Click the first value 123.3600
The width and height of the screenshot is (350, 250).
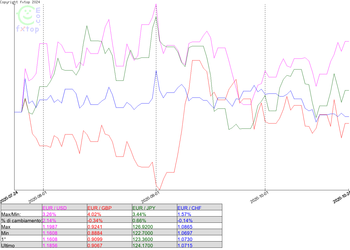(x=143, y=239)
